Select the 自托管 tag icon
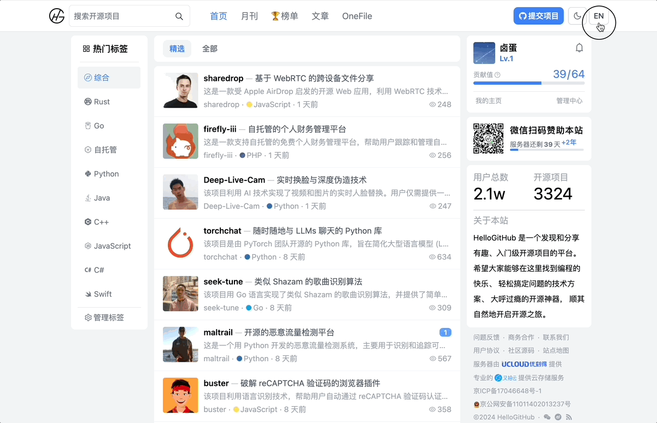657x423 pixels. [87, 150]
